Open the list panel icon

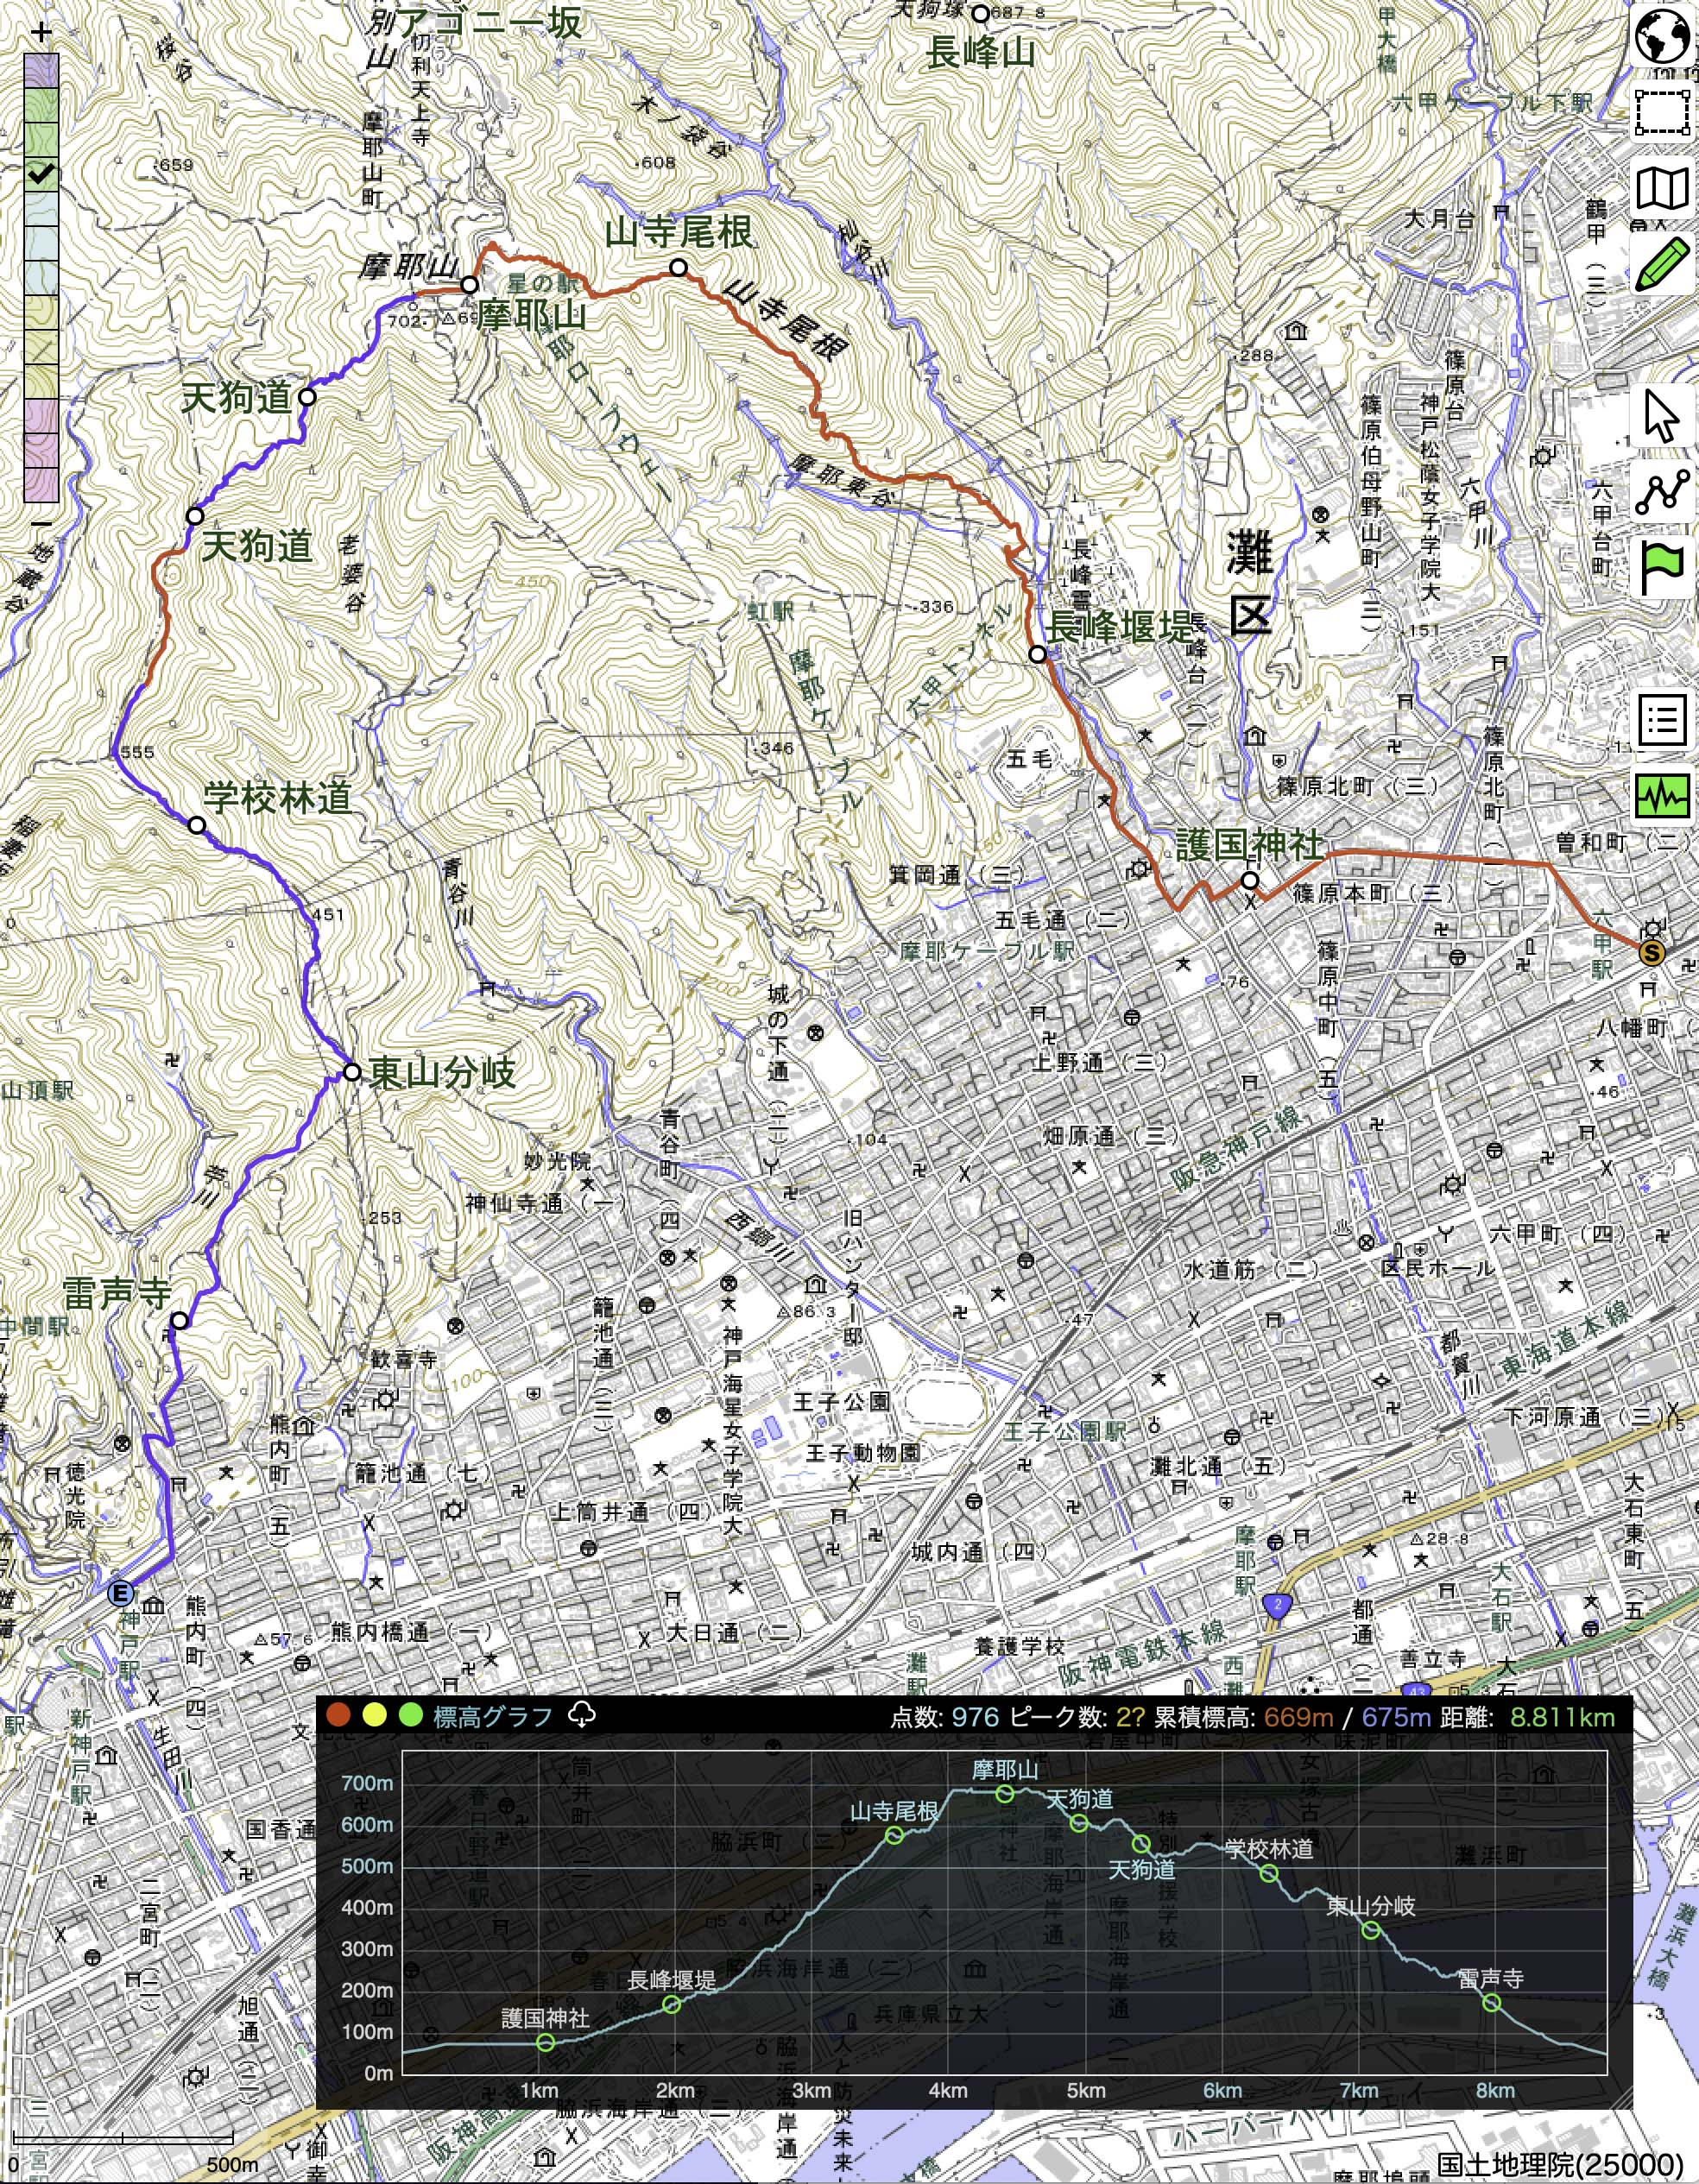[1662, 720]
